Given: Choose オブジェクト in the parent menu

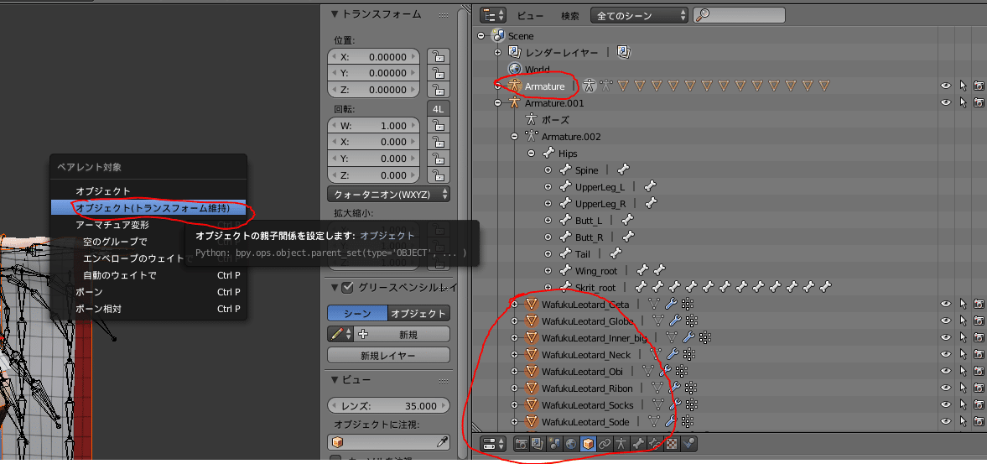Looking at the screenshot, I should [x=148, y=190].
